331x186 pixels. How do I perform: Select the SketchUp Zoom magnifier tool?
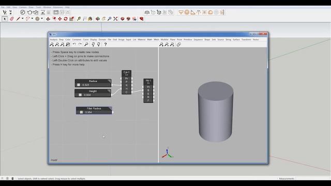click(x=109, y=19)
